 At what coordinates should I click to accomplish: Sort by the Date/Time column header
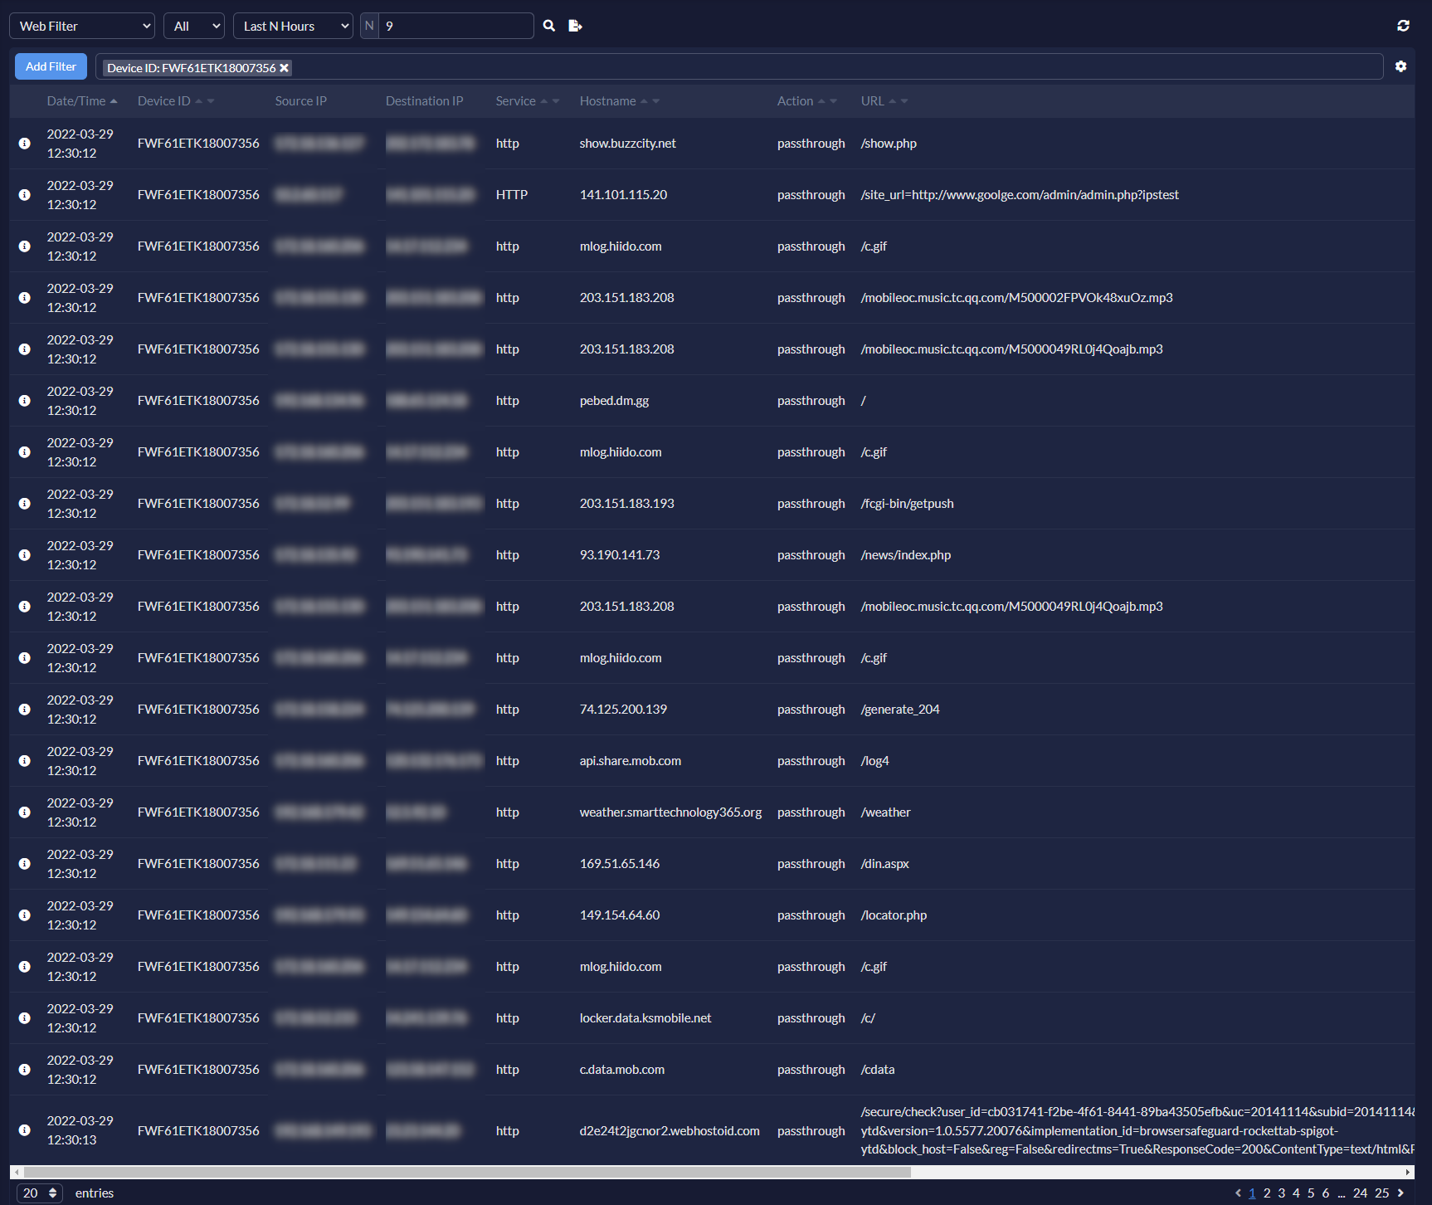point(76,100)
